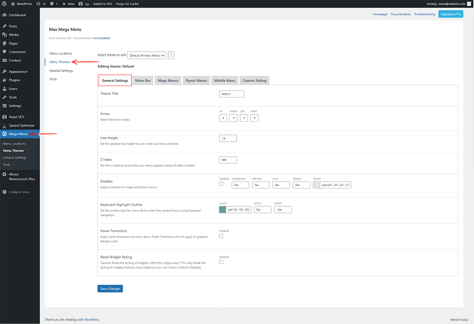Viewport: 474px width, 324px height.
Task: Click the Shadow Spread input field
Action: [x=302, y=185]
